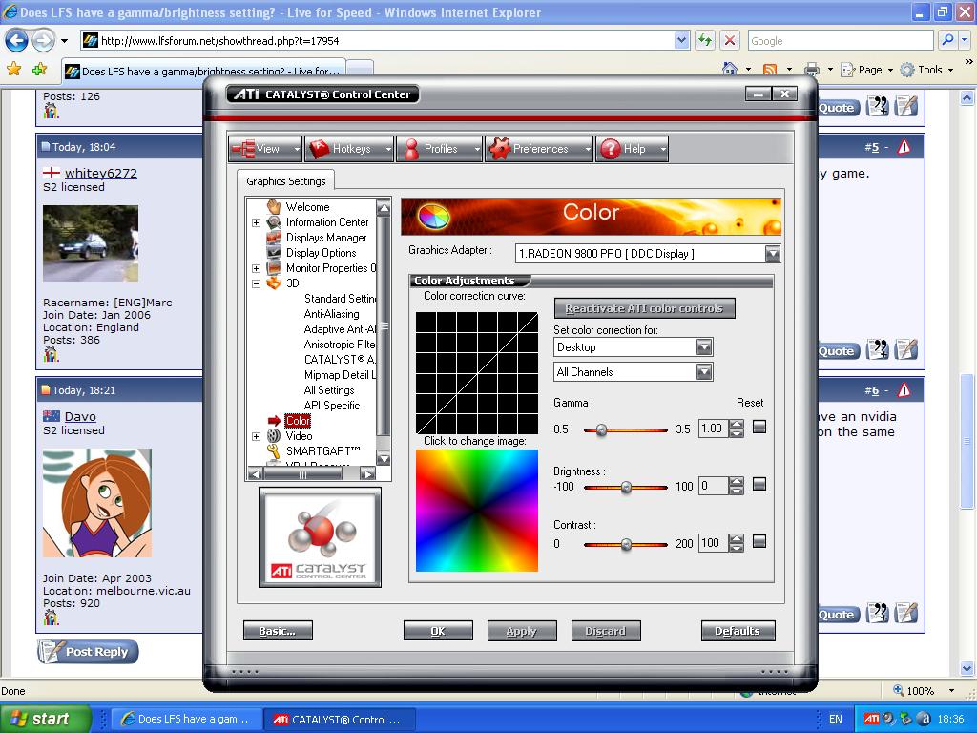Viewport: 977px width, 733px height.
Task: Click the 3D cube icon in tree
Action: point(274,283)
